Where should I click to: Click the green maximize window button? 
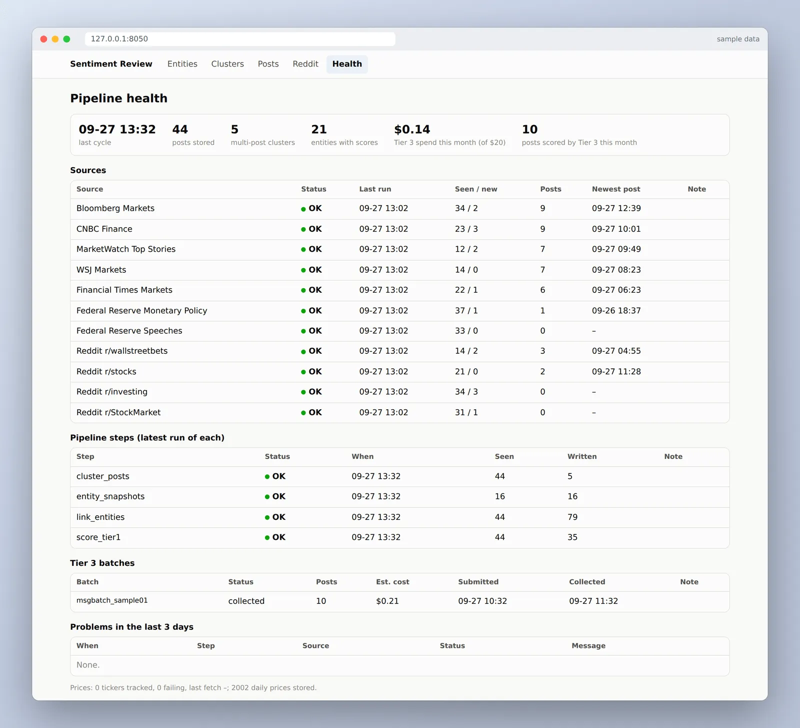(x=67, y=39)
